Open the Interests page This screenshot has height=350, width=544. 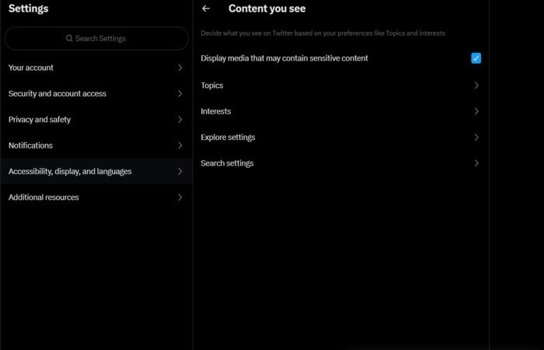pos(340,111)
